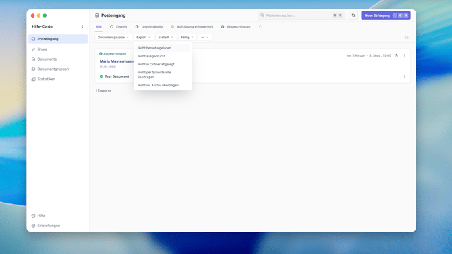Image resolution: width=452 pixels, height=254 pixels.
Task: Open the Dokumentgruppe filter dropdown
Action: (x=113, y=38)
